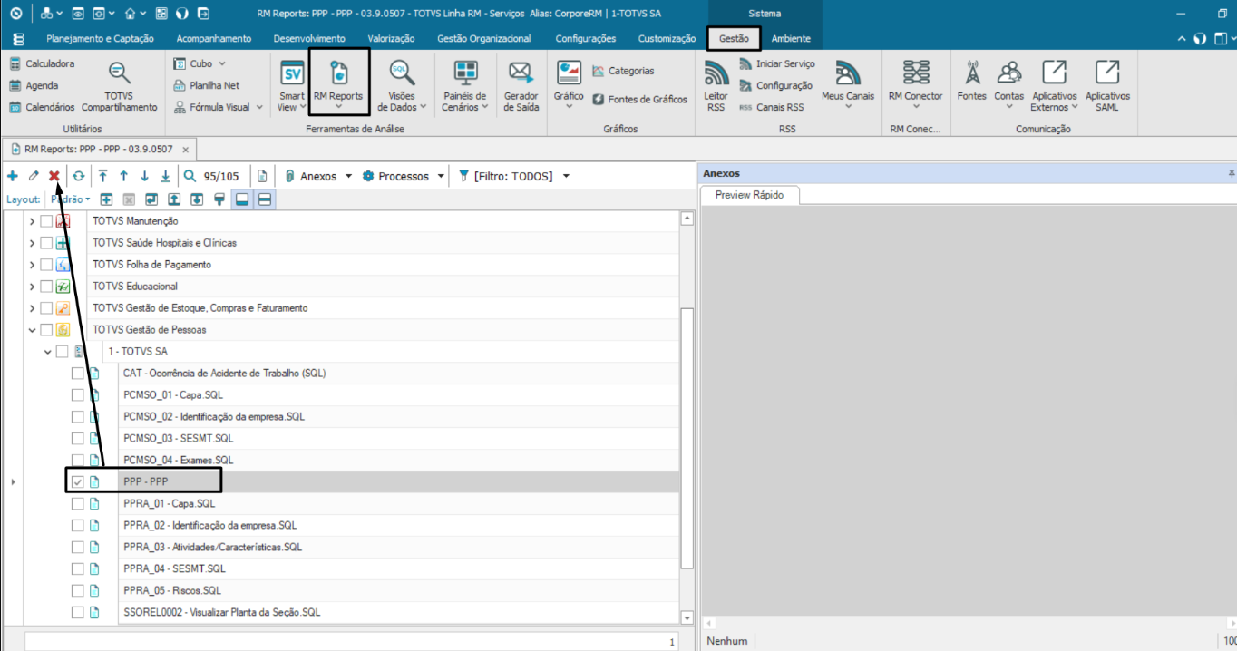1237x651 pixels.
Task: Check the CAT - Ocorrência de Acidente checkbox
Action: 78,373
